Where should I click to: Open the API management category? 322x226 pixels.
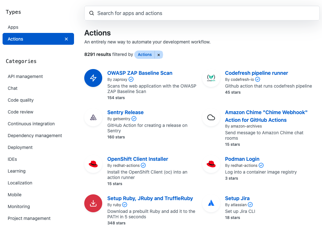pyautogui.click(x=25, y=76)
